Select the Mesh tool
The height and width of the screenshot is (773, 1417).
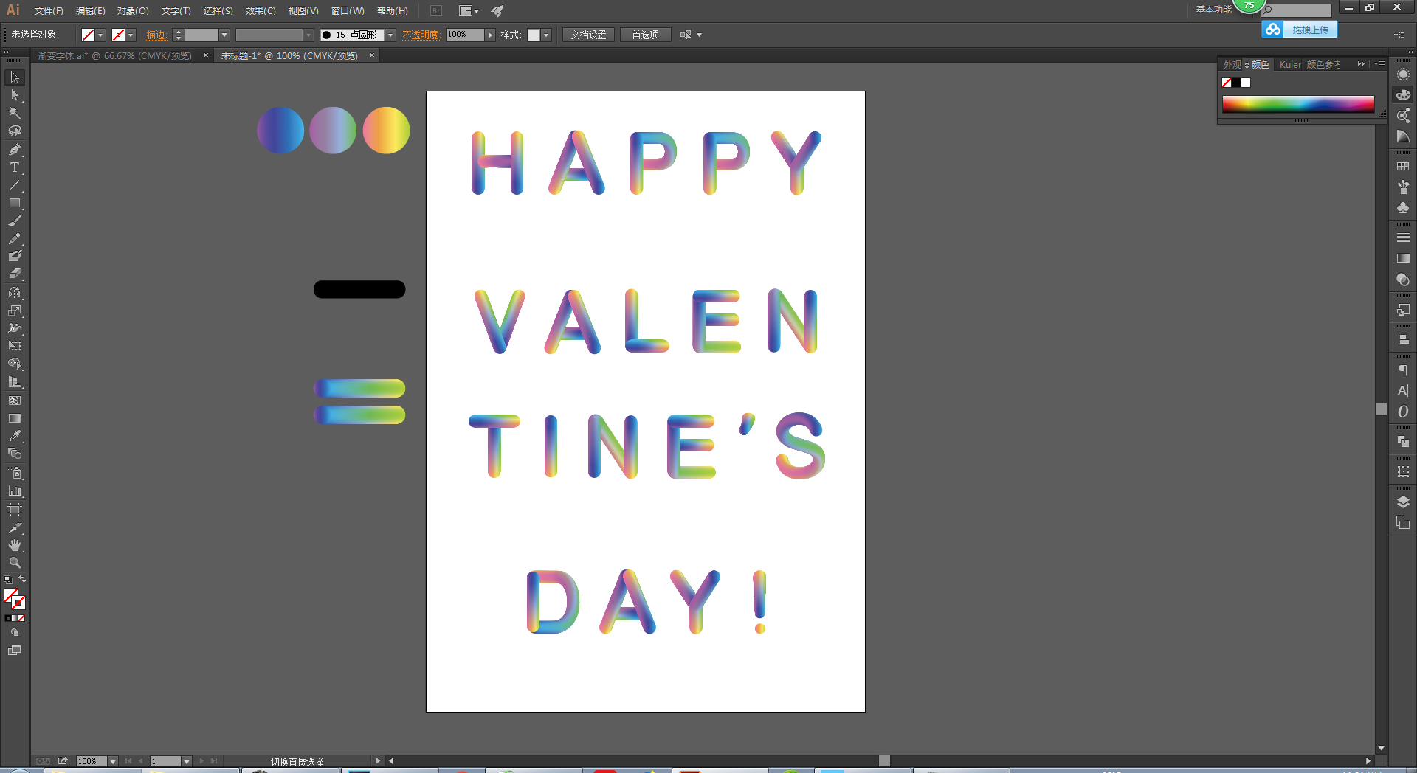(15, 401)
